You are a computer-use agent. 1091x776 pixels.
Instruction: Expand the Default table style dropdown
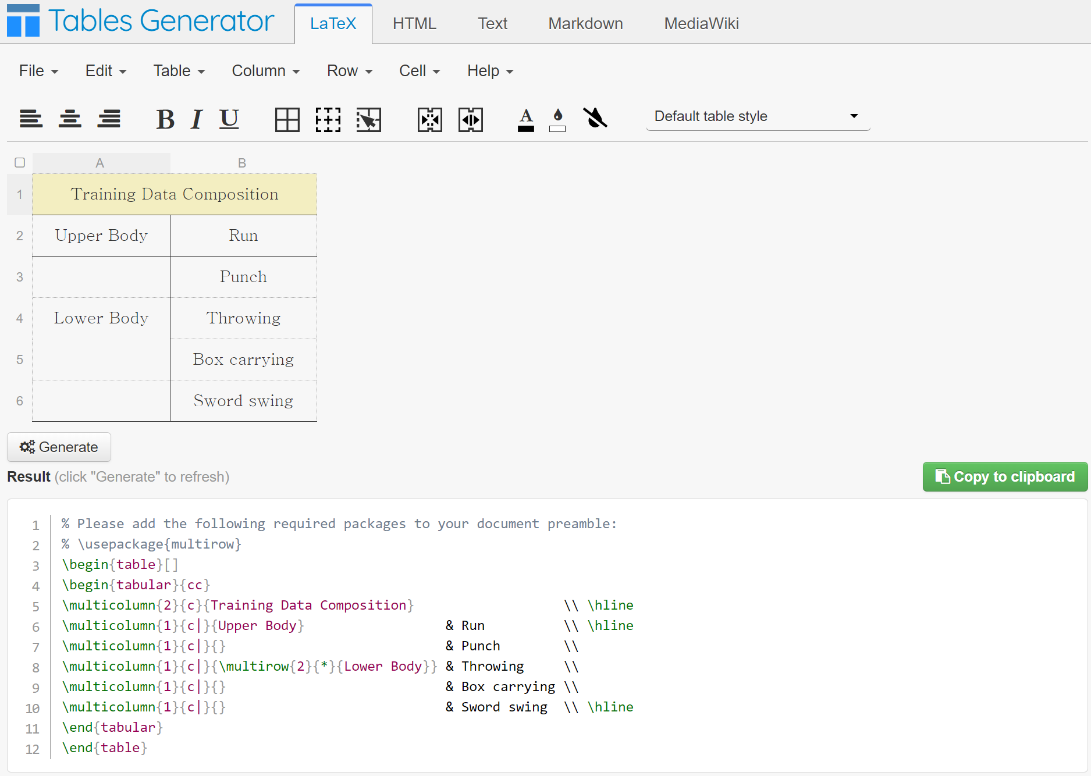click(758, 116)
